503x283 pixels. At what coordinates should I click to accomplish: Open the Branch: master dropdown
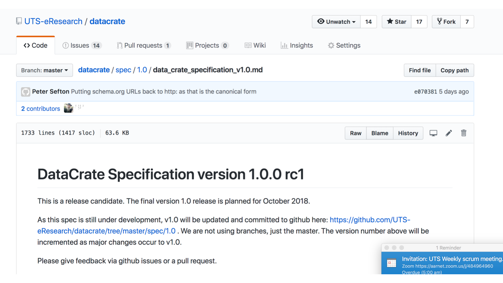pyautogui.click(x=44, y=70)
